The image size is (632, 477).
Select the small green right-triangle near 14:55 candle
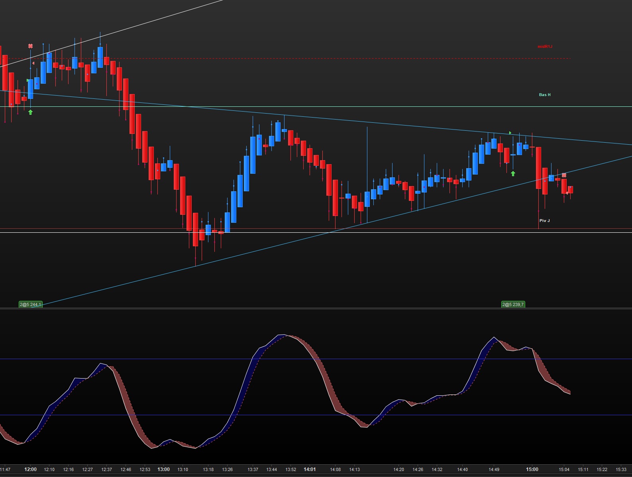click(x=510, y=133)
